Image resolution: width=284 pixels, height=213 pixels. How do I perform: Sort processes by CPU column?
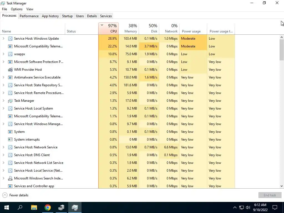[x=108, y=29]
